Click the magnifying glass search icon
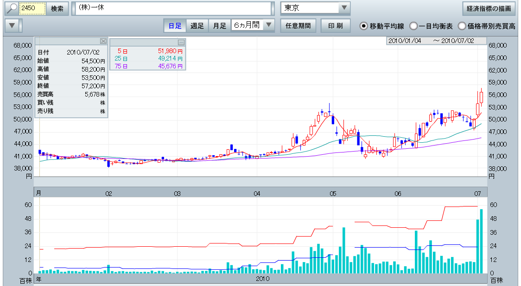Image resolution: width=521 pixels, height=286 pixels. point(11,8)
